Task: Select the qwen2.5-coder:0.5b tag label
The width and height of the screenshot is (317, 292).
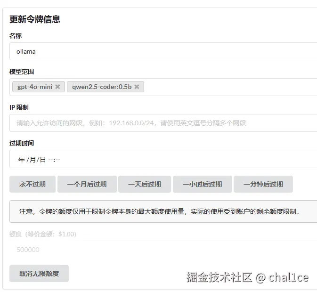Action: coord(102,87)
